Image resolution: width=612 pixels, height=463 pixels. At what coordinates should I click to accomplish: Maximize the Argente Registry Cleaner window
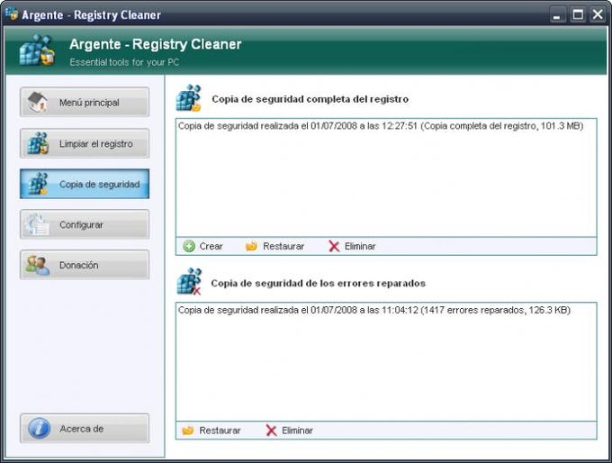click(x=578, y=14)
